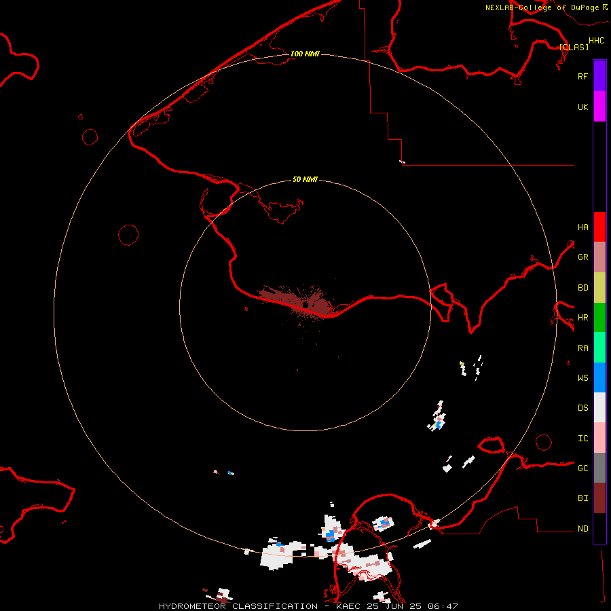Click the ND legend label
611x611 pixels.
582,529
